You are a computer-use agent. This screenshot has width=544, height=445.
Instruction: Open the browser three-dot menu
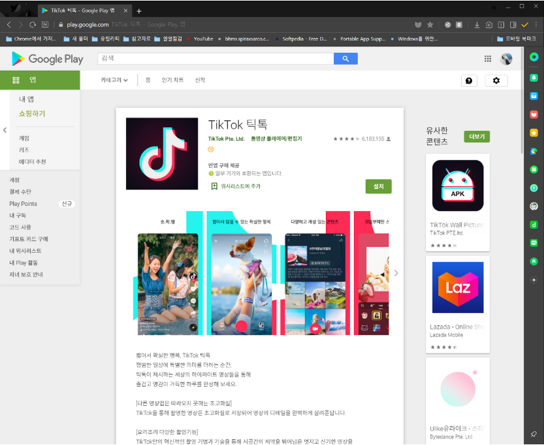click(536, 25)
